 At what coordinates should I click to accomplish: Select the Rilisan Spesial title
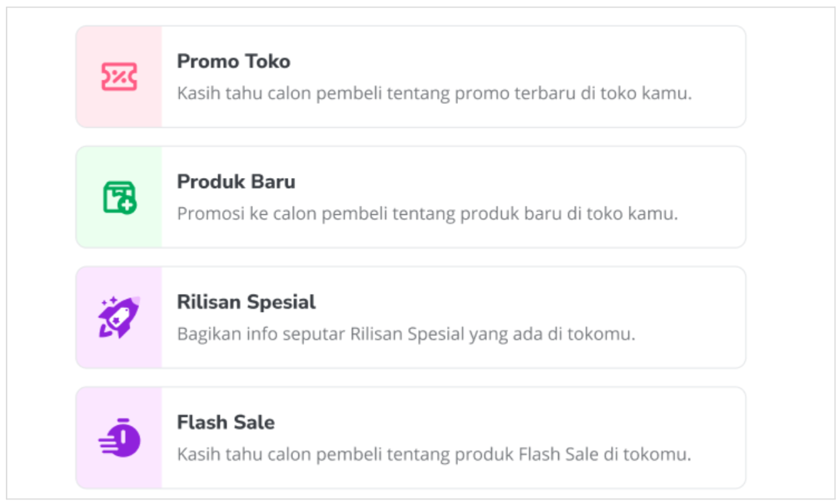[x=246, y=302]
